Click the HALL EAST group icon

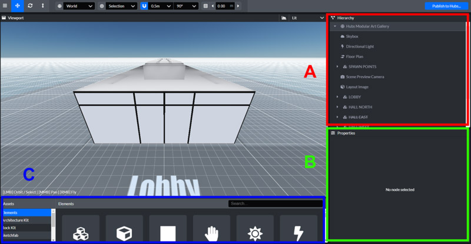(345, 117)
